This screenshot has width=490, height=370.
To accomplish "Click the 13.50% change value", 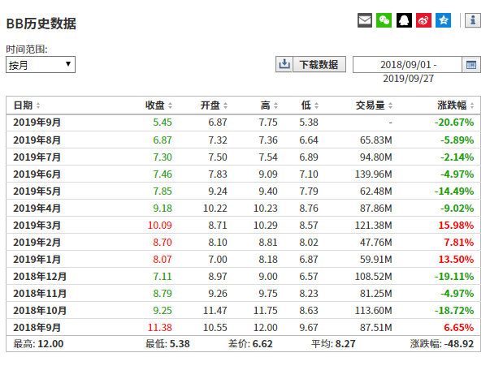I will tap(456, 260).
